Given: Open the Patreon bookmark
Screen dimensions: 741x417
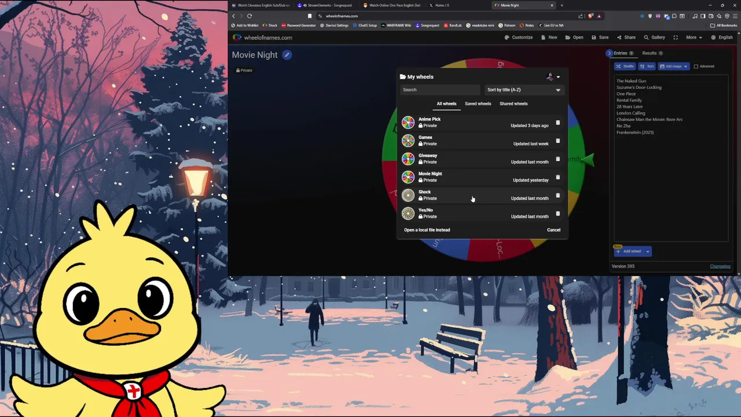Looking at the screenshot, I should point(507,25).
